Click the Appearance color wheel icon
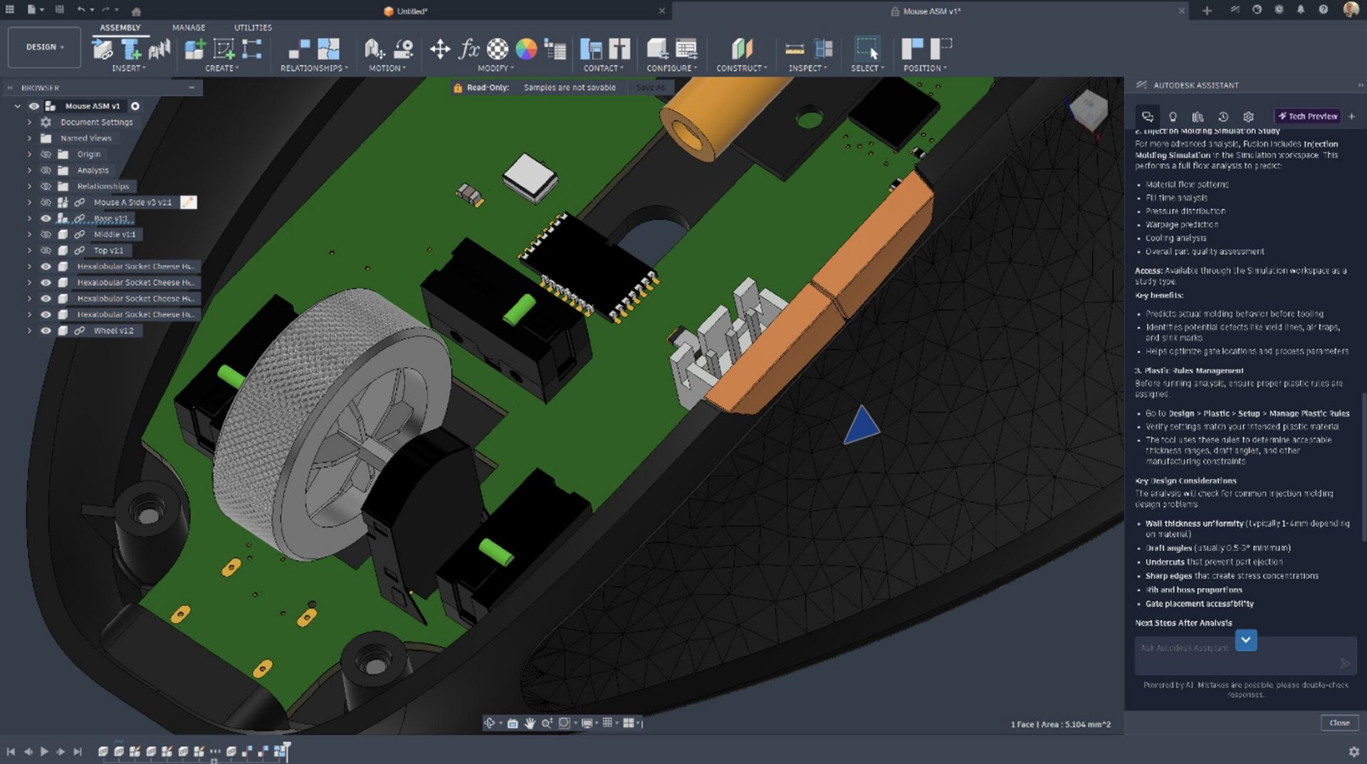The width and height of the screenshot is (1367, 764). coord(526,49)
